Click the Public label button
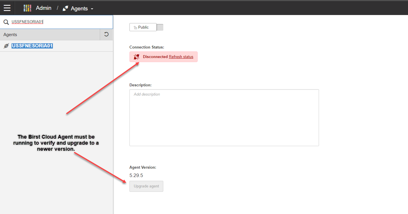Screen dimensions: 408x214 [143, 27]
